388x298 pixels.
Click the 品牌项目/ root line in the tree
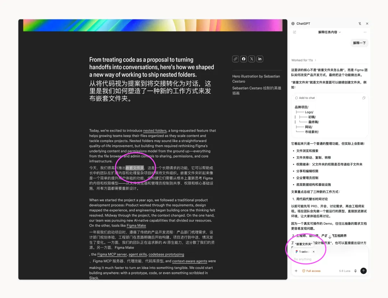[301, 107]
